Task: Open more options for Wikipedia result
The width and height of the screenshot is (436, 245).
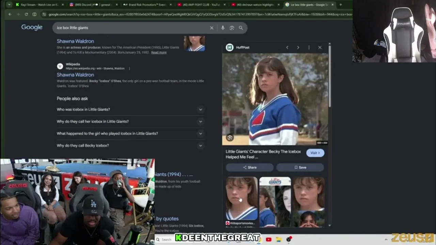Action: [x=129, y=68]
